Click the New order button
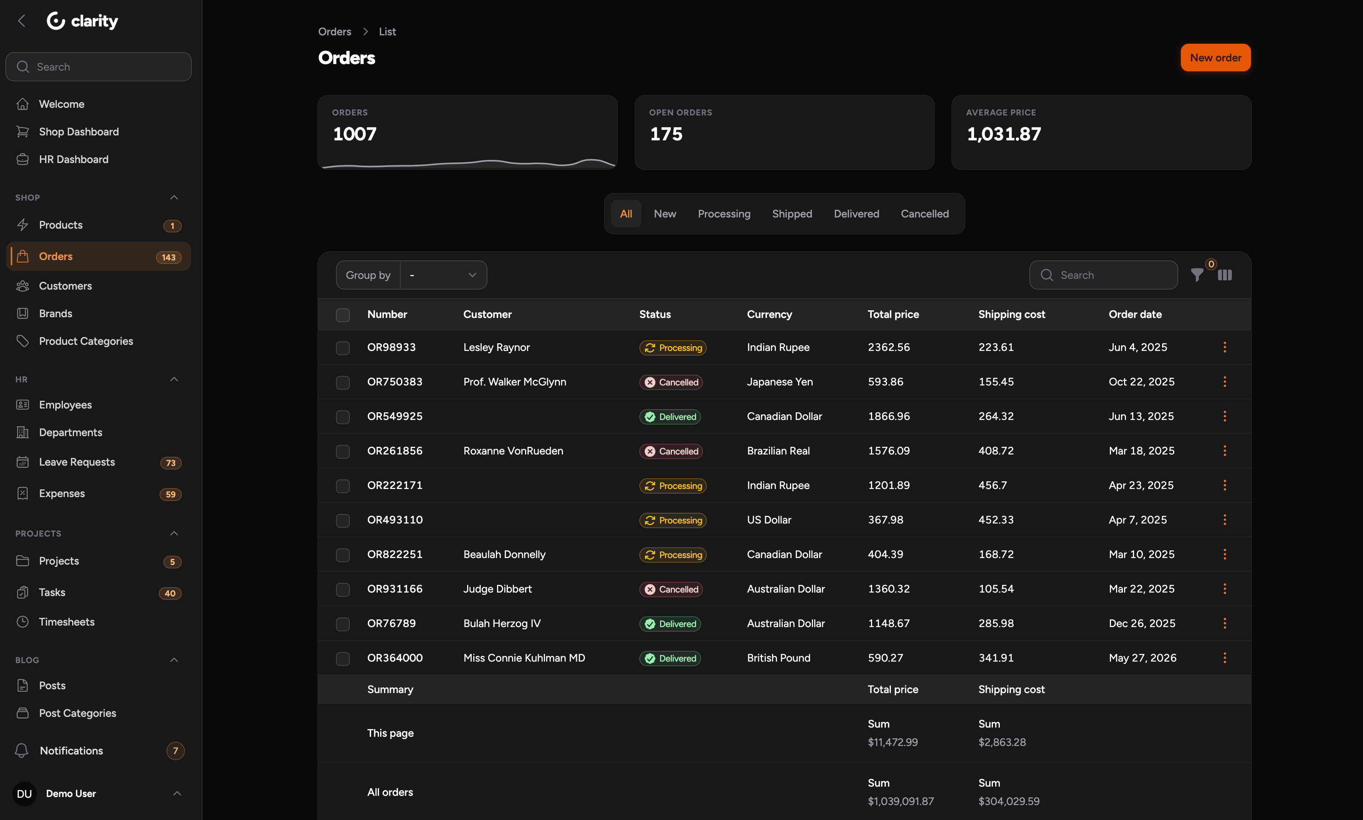The width and height of the screenshot is (1363, 820). coord(1215,58)
